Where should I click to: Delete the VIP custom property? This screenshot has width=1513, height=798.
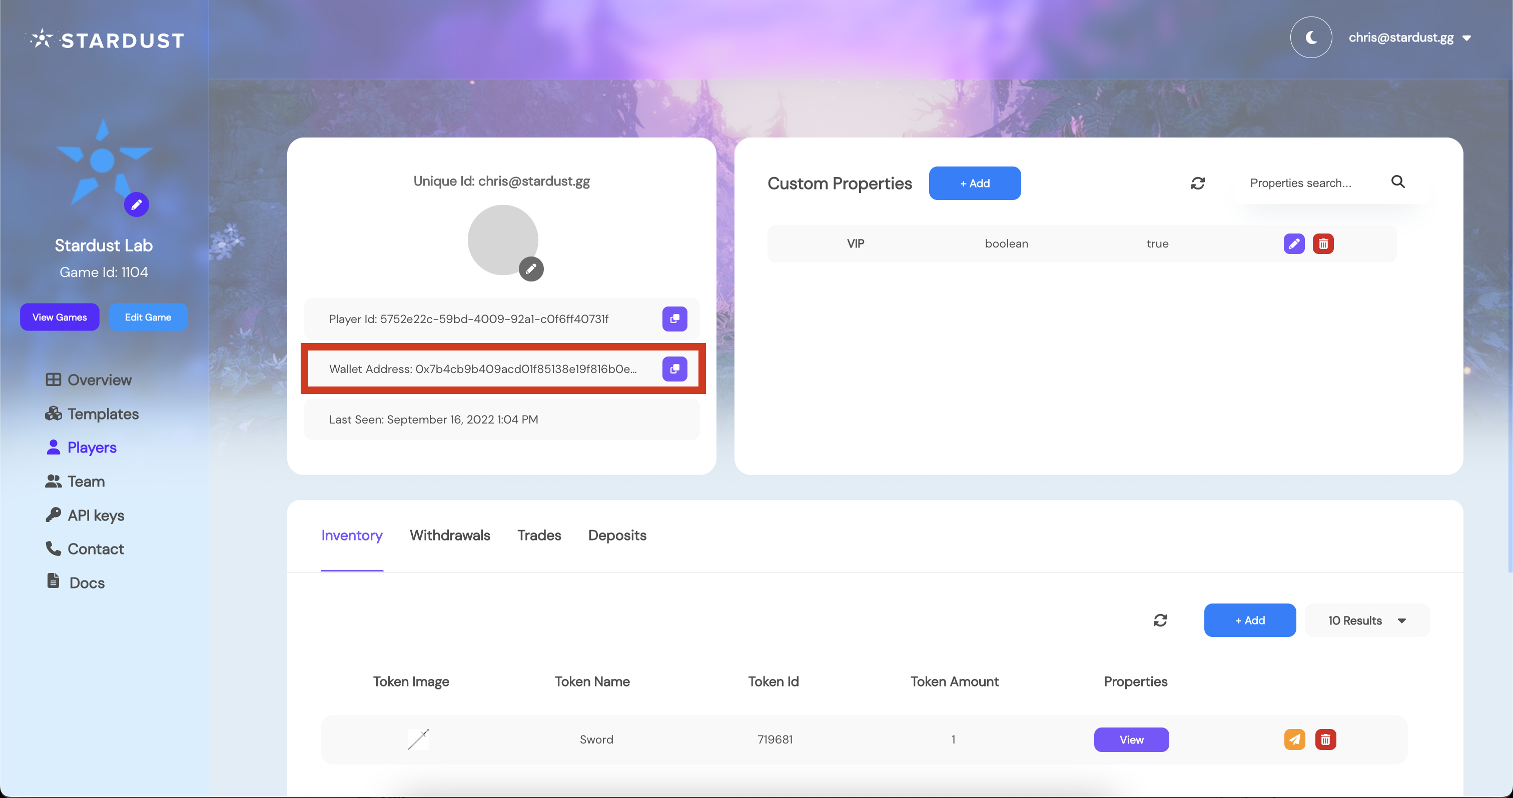pyautogui.click(x=1323, y=243)
